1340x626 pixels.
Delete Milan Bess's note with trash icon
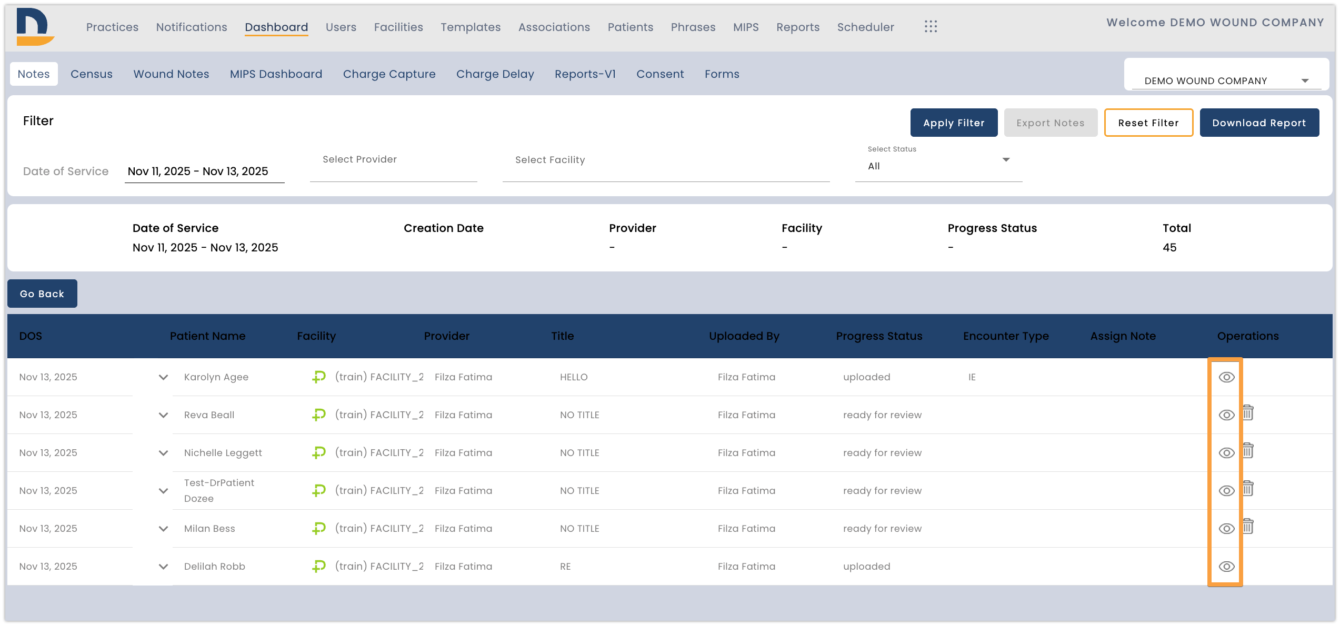(x=1248, y=527)
